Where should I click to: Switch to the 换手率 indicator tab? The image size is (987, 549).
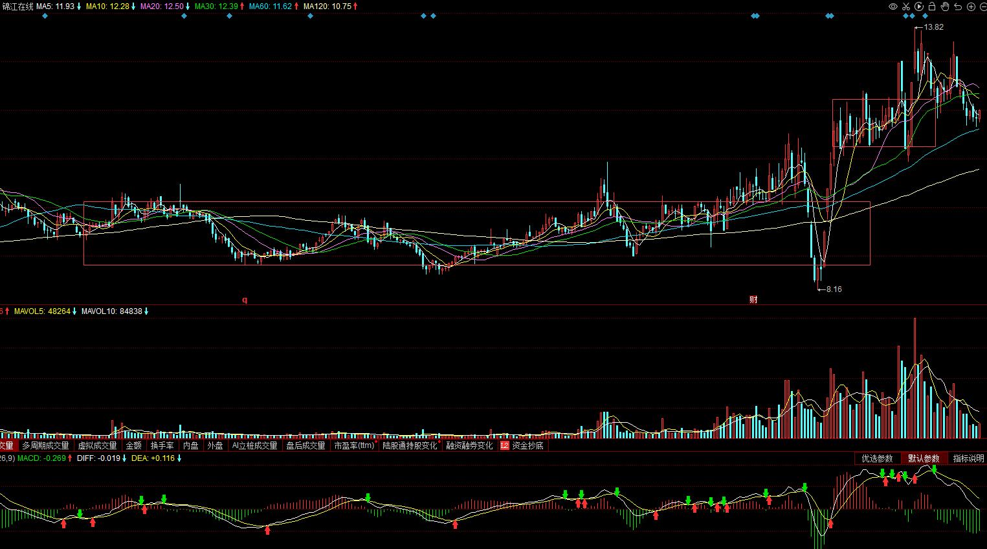(x=162, y=445)
